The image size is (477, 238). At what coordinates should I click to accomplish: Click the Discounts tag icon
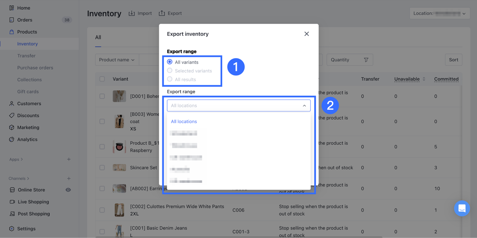click(12, 115)
